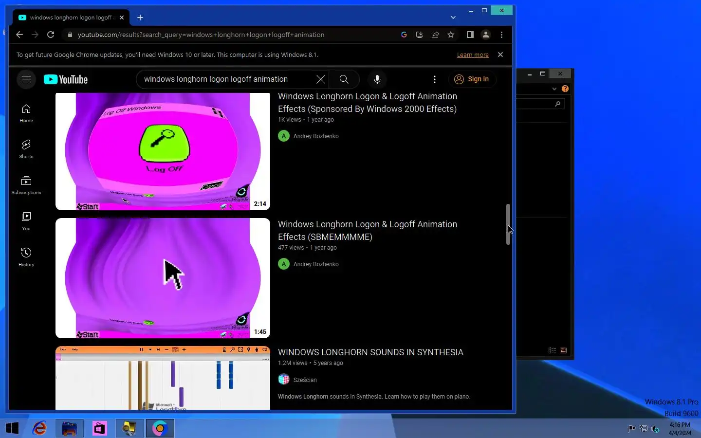Viewport: 701px width, 438px height.
Task: Open YouTube settings three-dot menu
Action: (x=435, y=79)
